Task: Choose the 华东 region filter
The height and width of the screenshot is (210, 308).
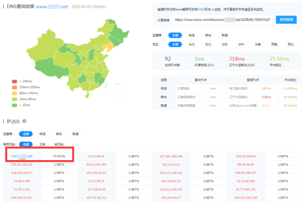Action: coord(225,44)
